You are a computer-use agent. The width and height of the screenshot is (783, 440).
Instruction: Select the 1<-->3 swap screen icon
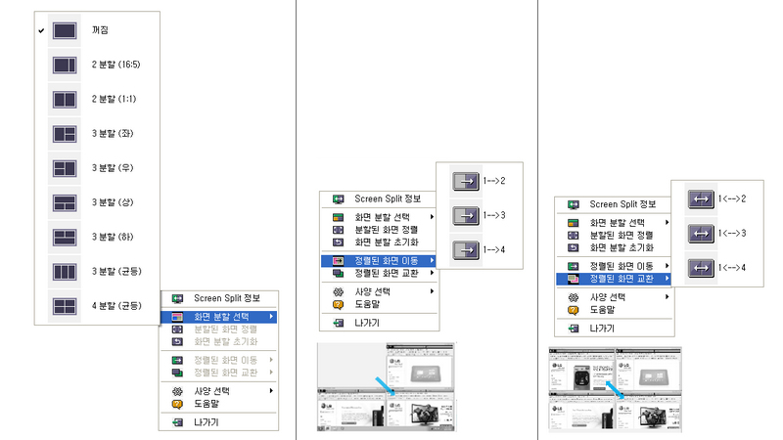tap(701, 233)
